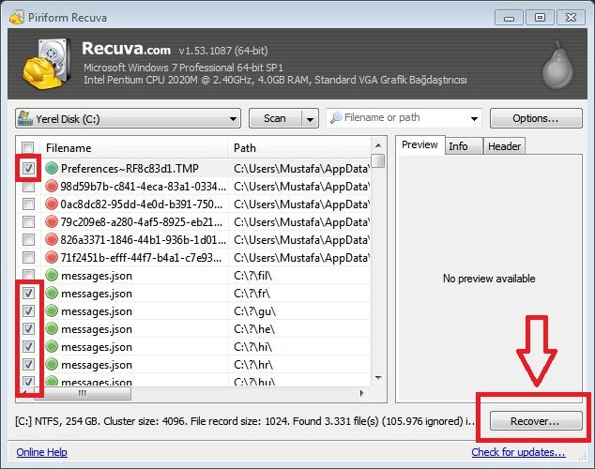
Task: Click the Windows drive icon in the disk selector
Action: click(x=25, y=118)
